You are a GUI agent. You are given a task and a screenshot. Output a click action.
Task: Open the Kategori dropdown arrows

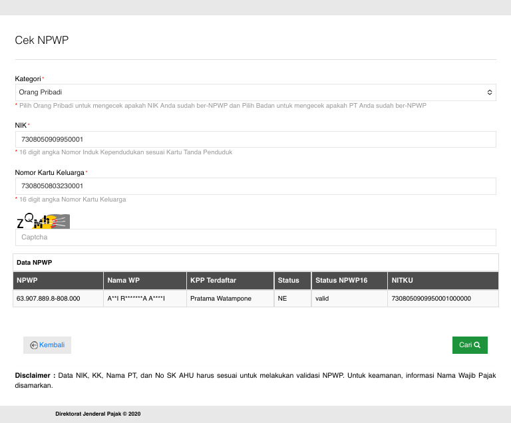click(490, 92)
